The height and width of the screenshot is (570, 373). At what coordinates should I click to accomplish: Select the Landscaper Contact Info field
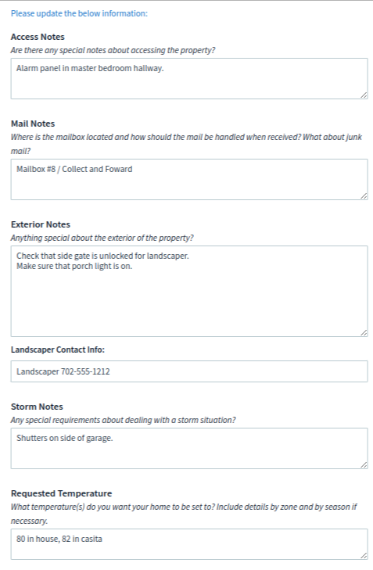coord(189,371)
